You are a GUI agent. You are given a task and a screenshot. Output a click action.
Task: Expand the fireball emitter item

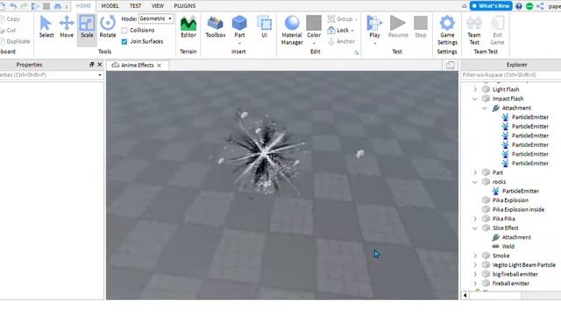[475, 283]
